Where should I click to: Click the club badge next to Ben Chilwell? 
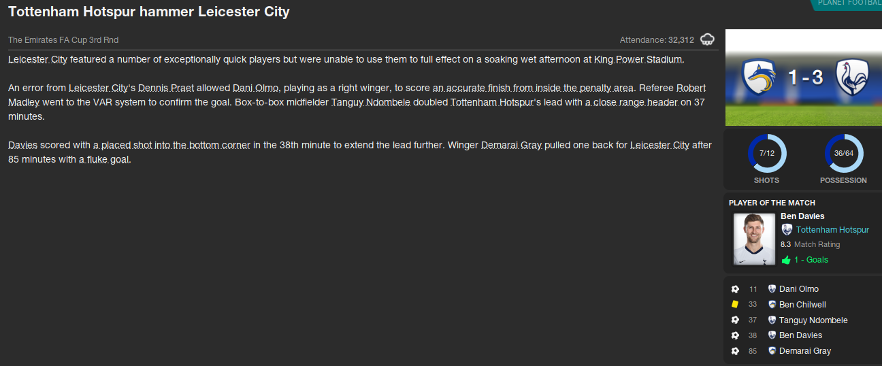click(x=772, y=305)
